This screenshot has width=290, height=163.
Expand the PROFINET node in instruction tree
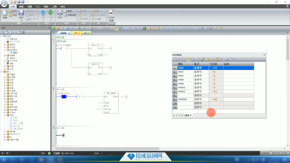coord(5,134)
